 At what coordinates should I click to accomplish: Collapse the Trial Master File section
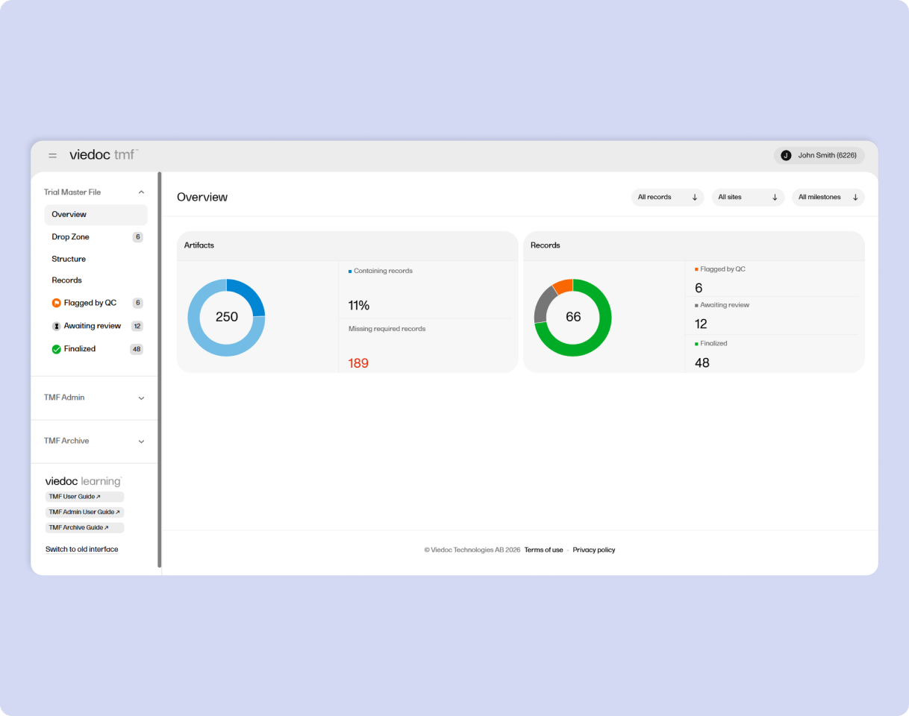tap(141, 192)
